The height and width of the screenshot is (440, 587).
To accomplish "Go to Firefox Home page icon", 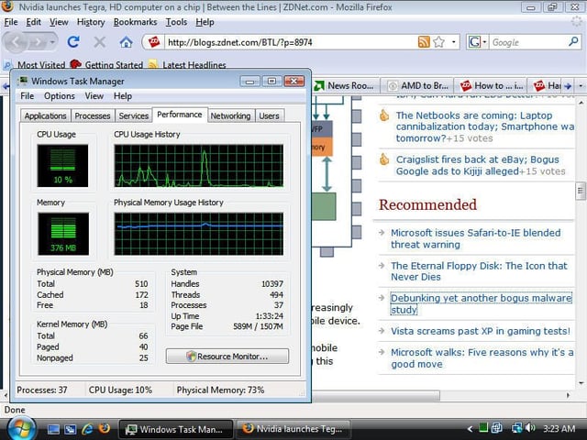I will (127, 42).
